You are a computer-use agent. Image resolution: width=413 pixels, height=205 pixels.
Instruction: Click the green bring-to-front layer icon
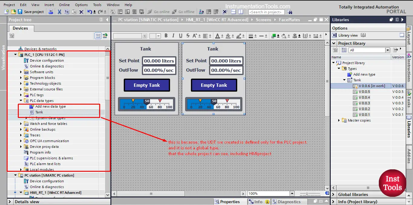pos(274,36)
